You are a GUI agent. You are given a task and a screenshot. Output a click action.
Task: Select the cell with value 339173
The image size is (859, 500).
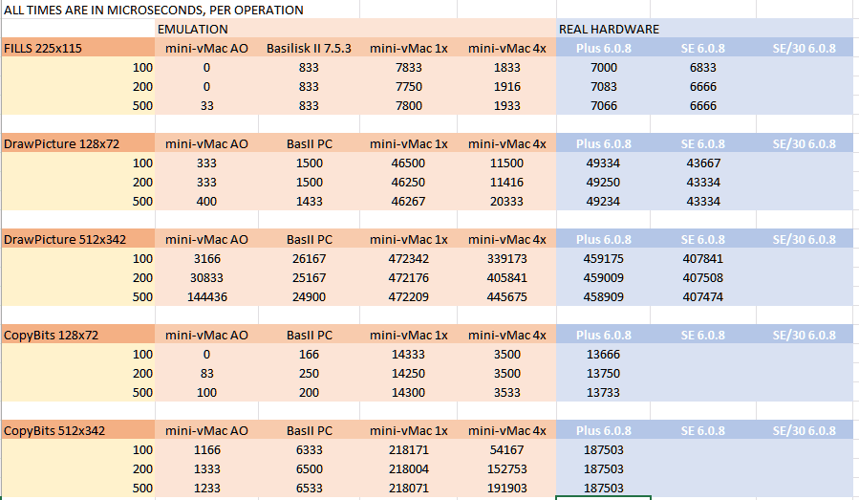[x=506, y=259]
